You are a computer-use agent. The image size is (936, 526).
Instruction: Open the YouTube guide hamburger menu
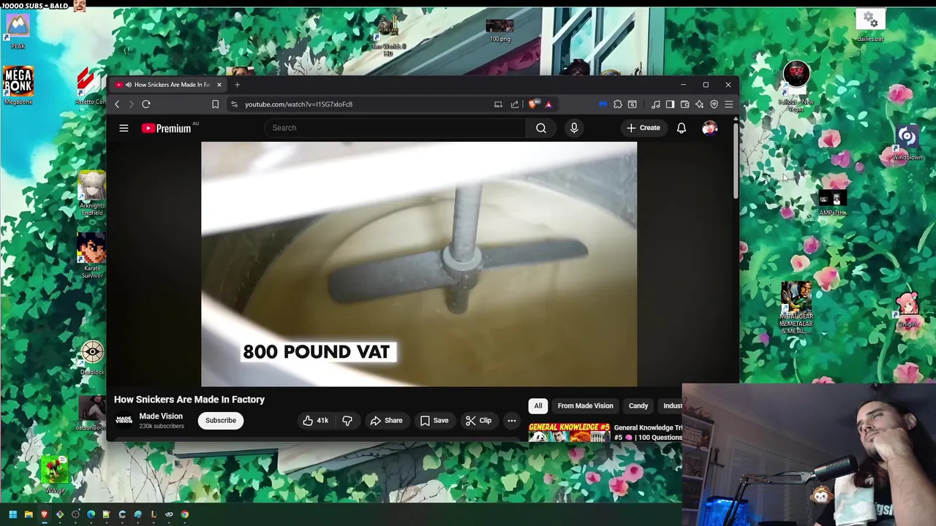[124, 128]
